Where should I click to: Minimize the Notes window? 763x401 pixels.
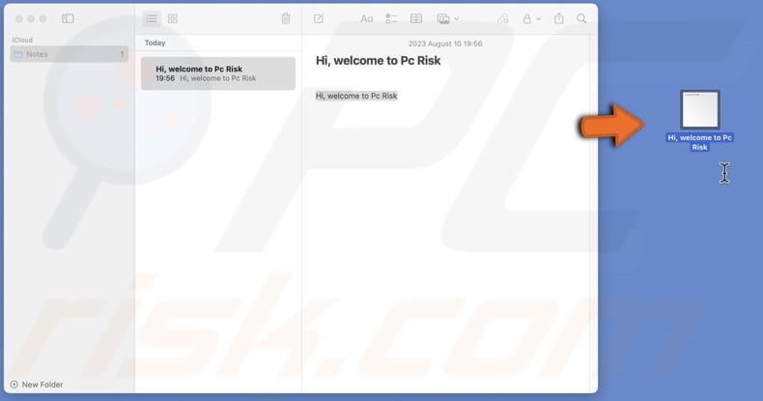(31, 19)
